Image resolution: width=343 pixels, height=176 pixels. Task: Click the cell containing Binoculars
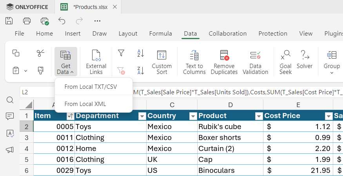coord(230,170)
